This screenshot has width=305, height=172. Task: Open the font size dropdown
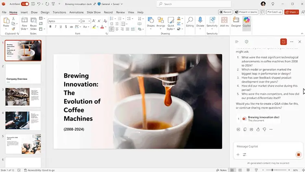click(89, 21)
